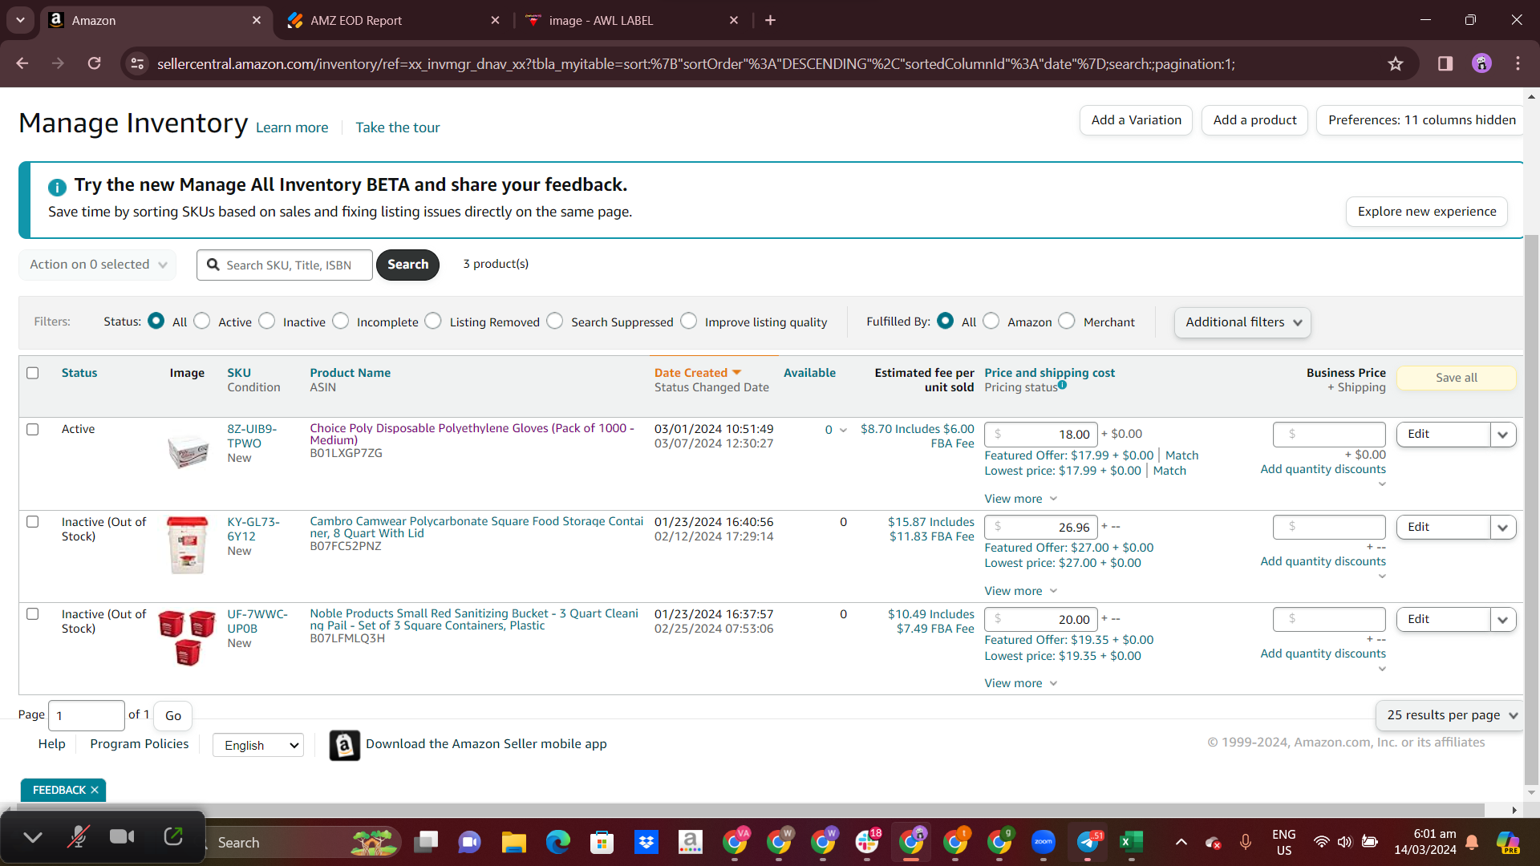Screen dimensions: 1540x866
Task: Click the Save all button
Action: (1457, 378)
